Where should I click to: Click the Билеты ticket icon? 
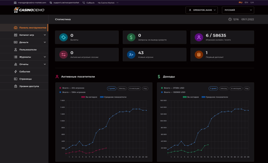pos(63,37)
